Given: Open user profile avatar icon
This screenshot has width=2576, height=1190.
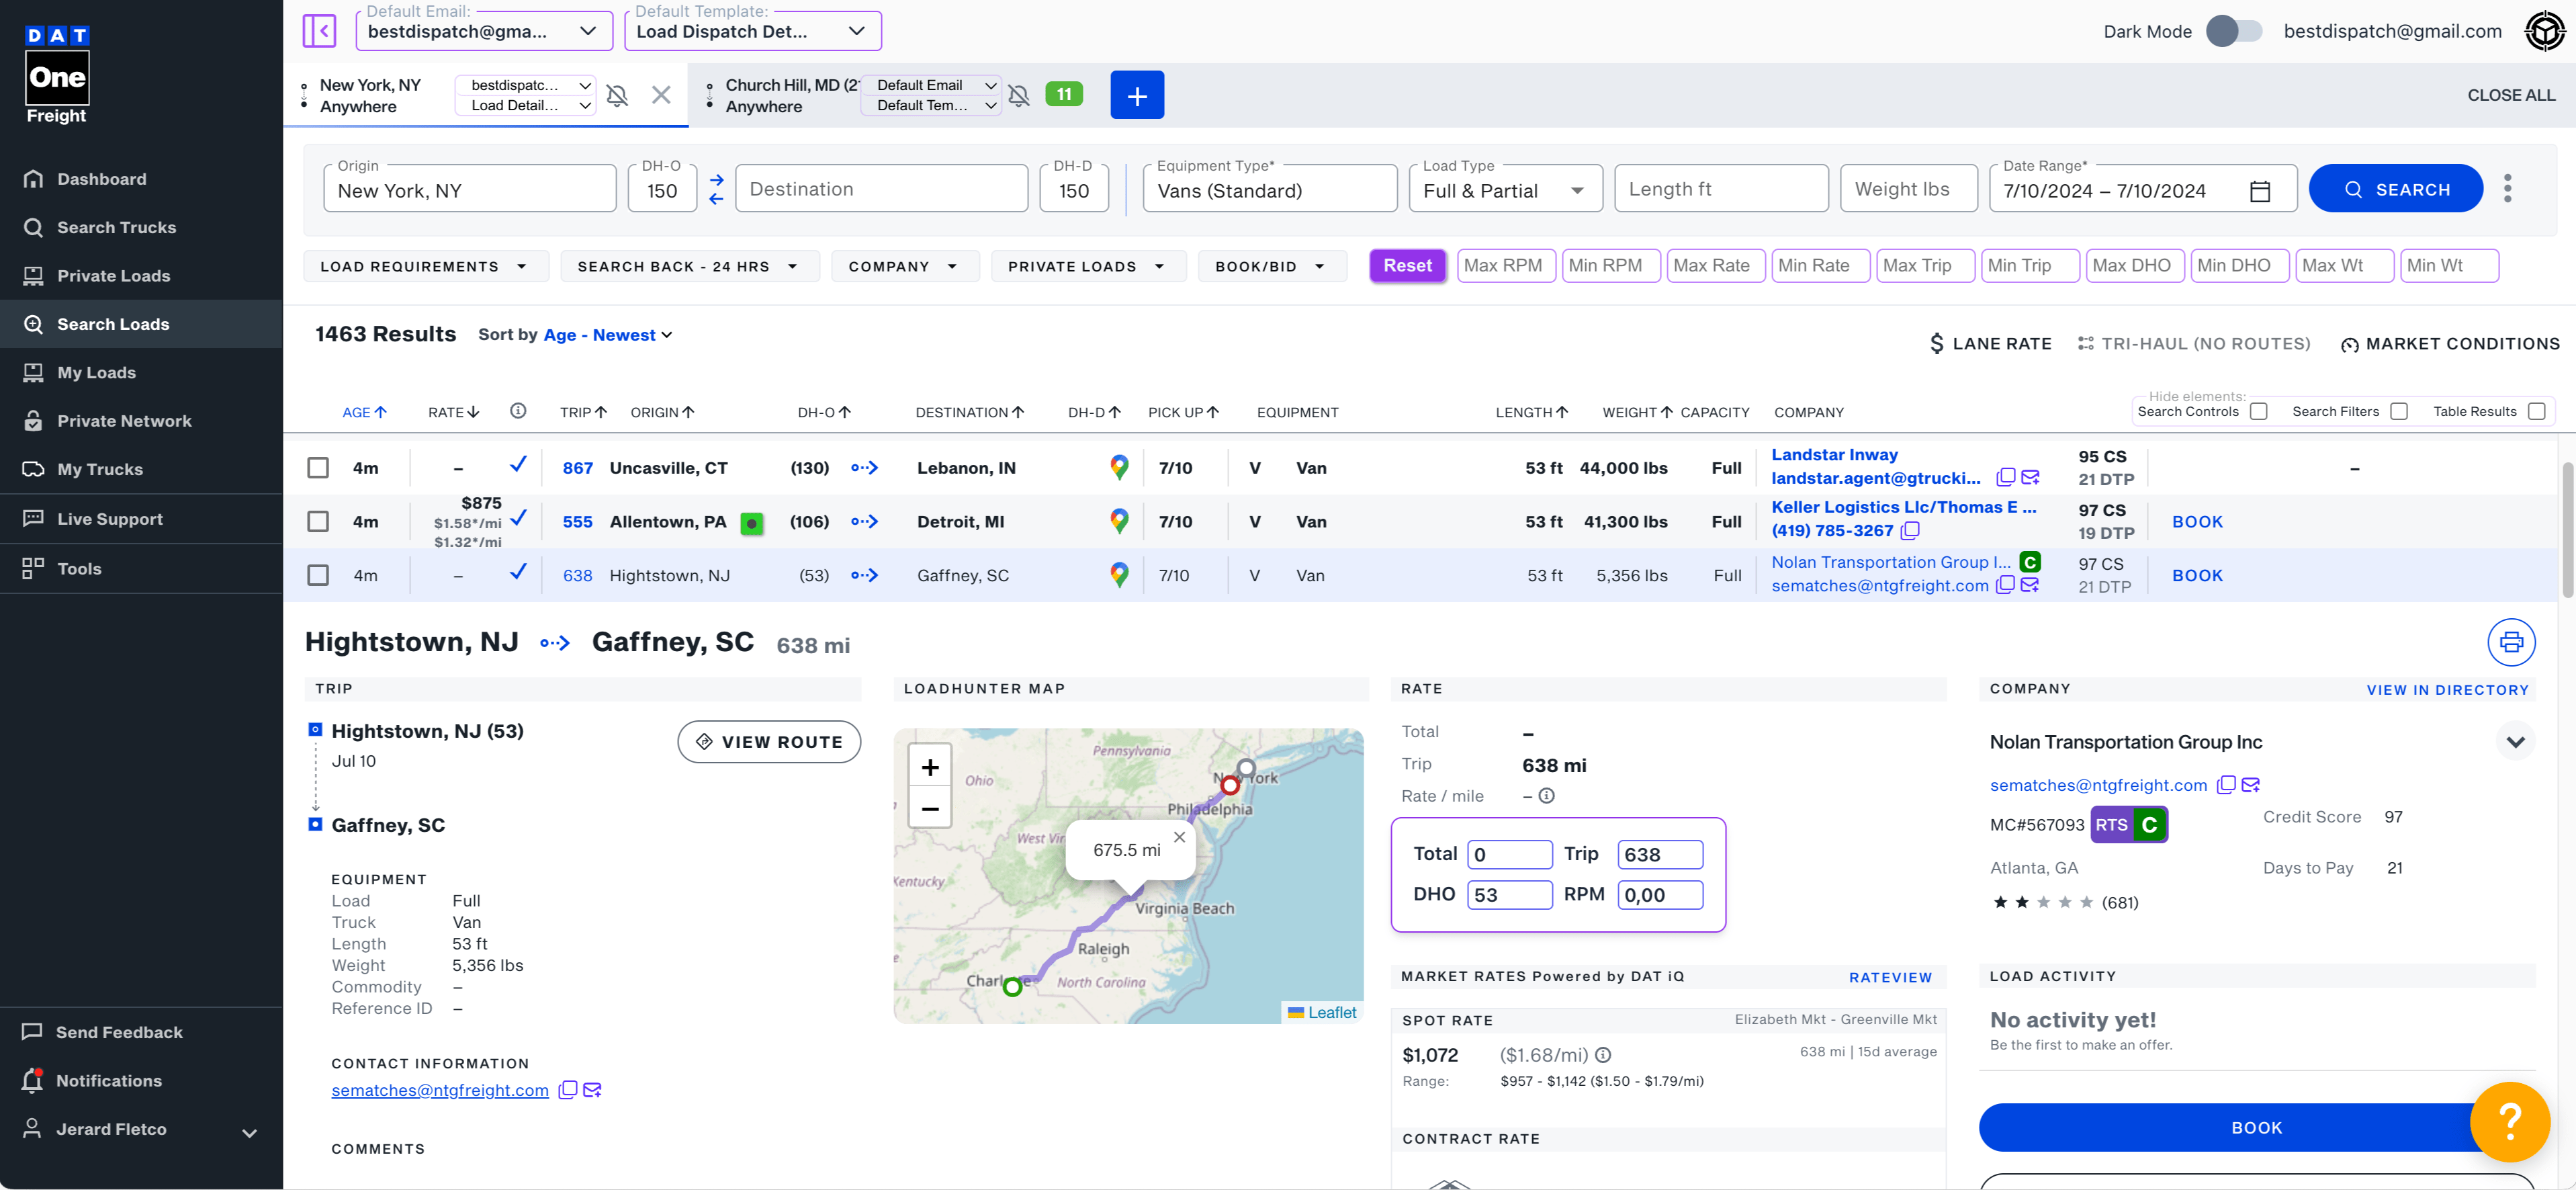Looking at the screenshot, I should (2544, 31).
